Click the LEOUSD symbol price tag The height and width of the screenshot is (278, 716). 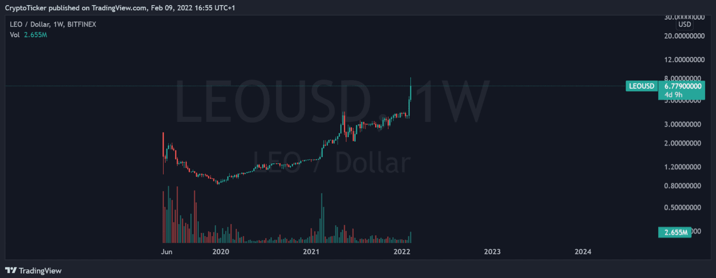click(641, 86)
